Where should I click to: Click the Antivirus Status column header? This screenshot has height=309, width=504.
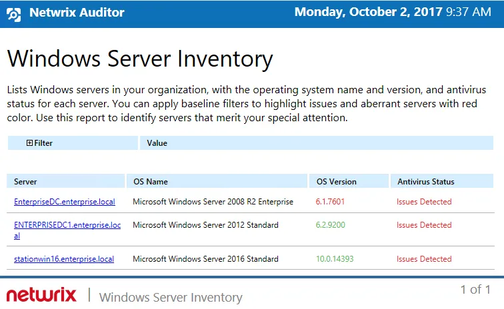point(442,181)
